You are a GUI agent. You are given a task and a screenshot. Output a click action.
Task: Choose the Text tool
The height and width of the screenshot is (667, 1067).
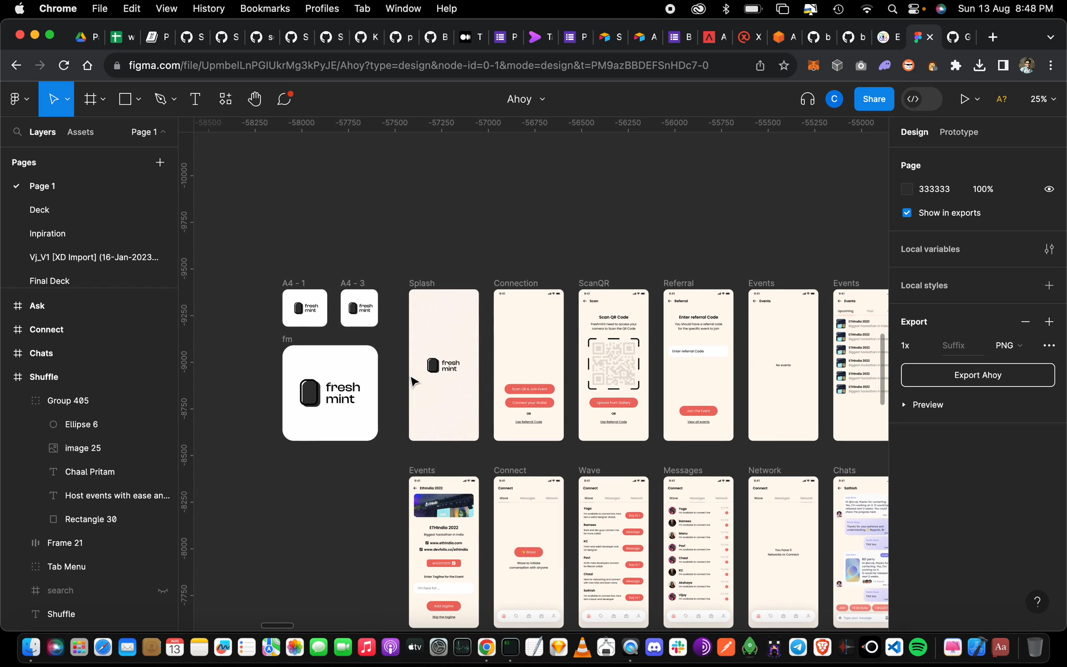[195, 99]
